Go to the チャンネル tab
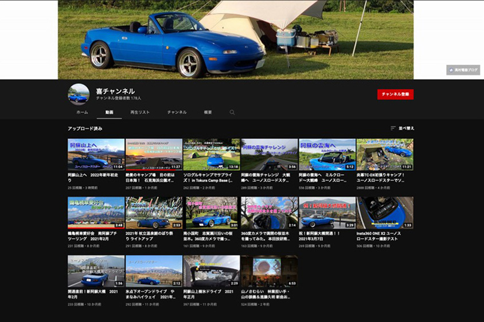Viewport: 484px width, 322px height. (177, 112)
